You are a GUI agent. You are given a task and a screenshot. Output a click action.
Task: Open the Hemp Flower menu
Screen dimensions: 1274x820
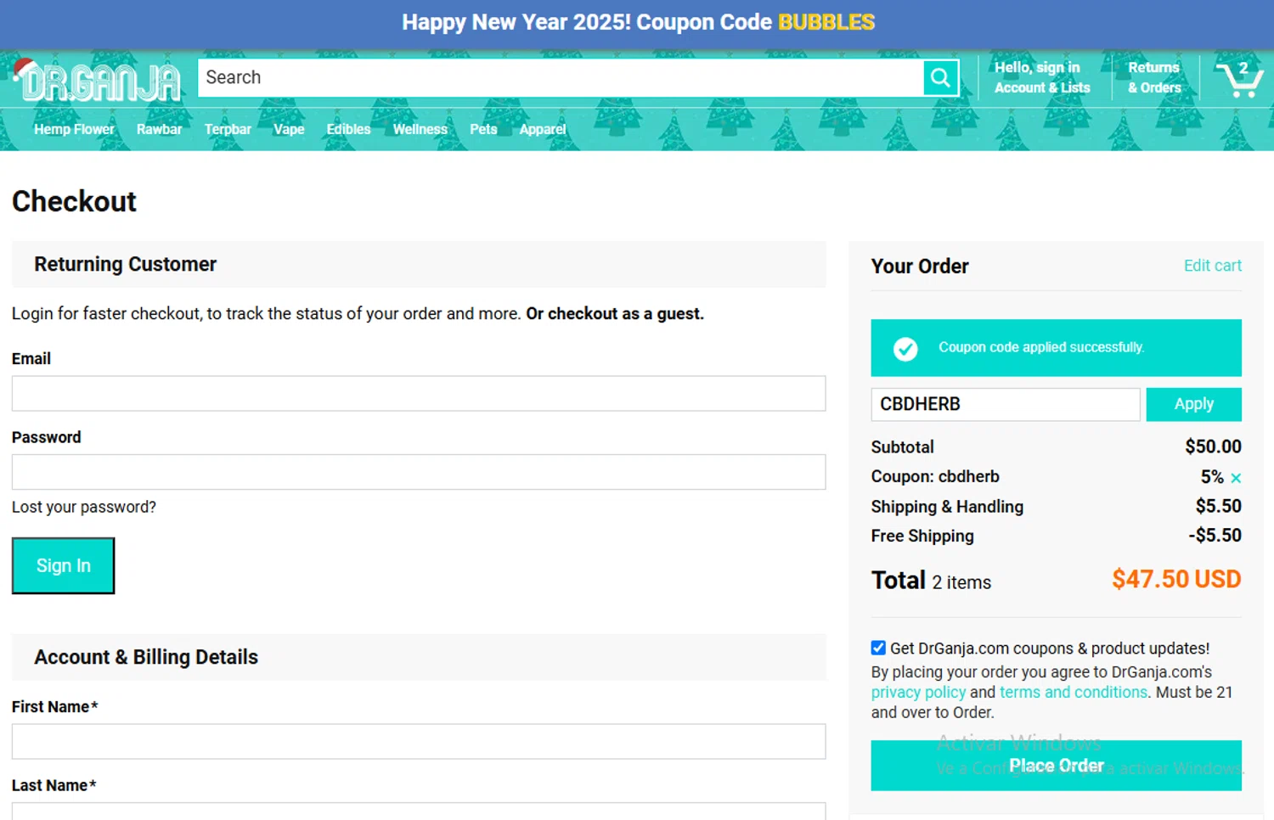pyautogui.click(x=74, y=129)
